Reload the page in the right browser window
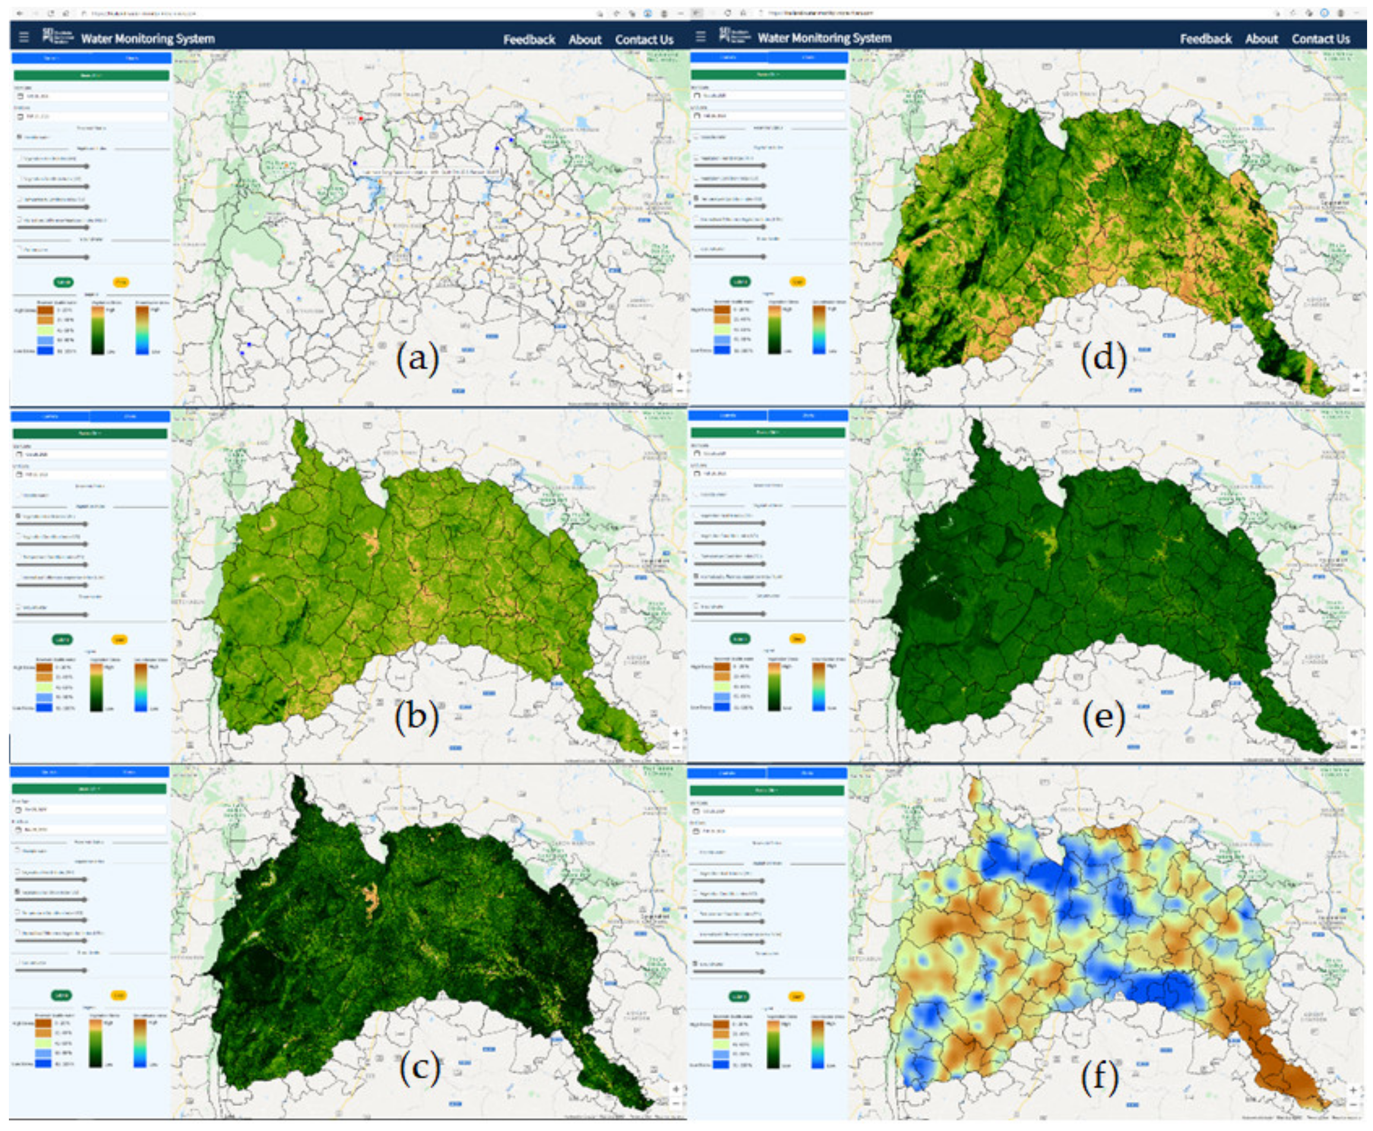 [727, 12]
